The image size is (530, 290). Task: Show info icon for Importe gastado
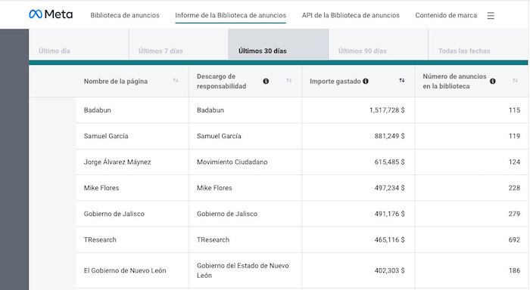pos(366,81)
